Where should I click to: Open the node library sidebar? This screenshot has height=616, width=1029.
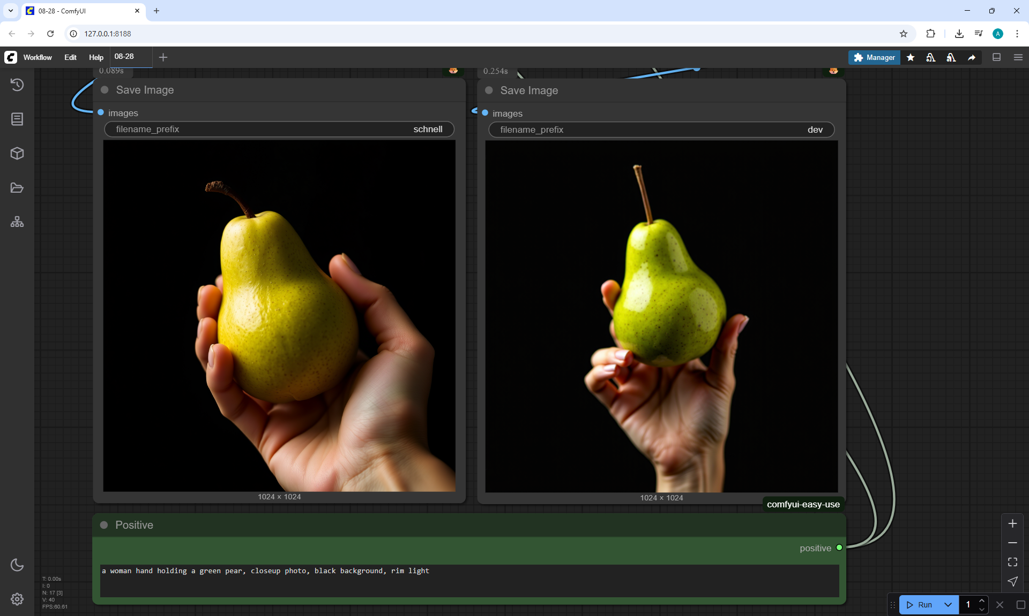pyautogui.click(x=17, y=119)
